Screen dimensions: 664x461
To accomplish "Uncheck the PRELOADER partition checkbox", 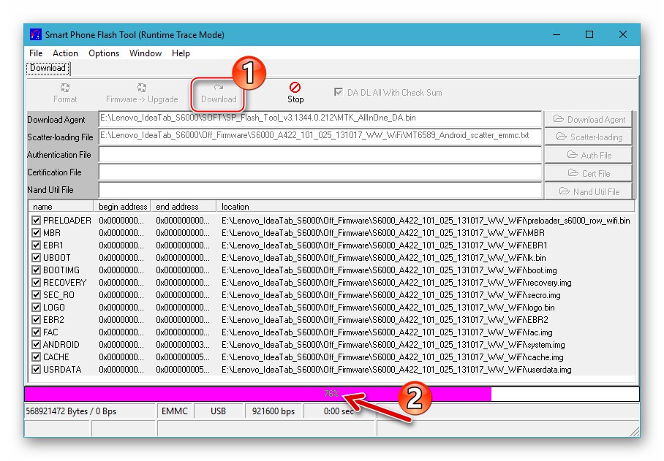I will tap(37, 221).
